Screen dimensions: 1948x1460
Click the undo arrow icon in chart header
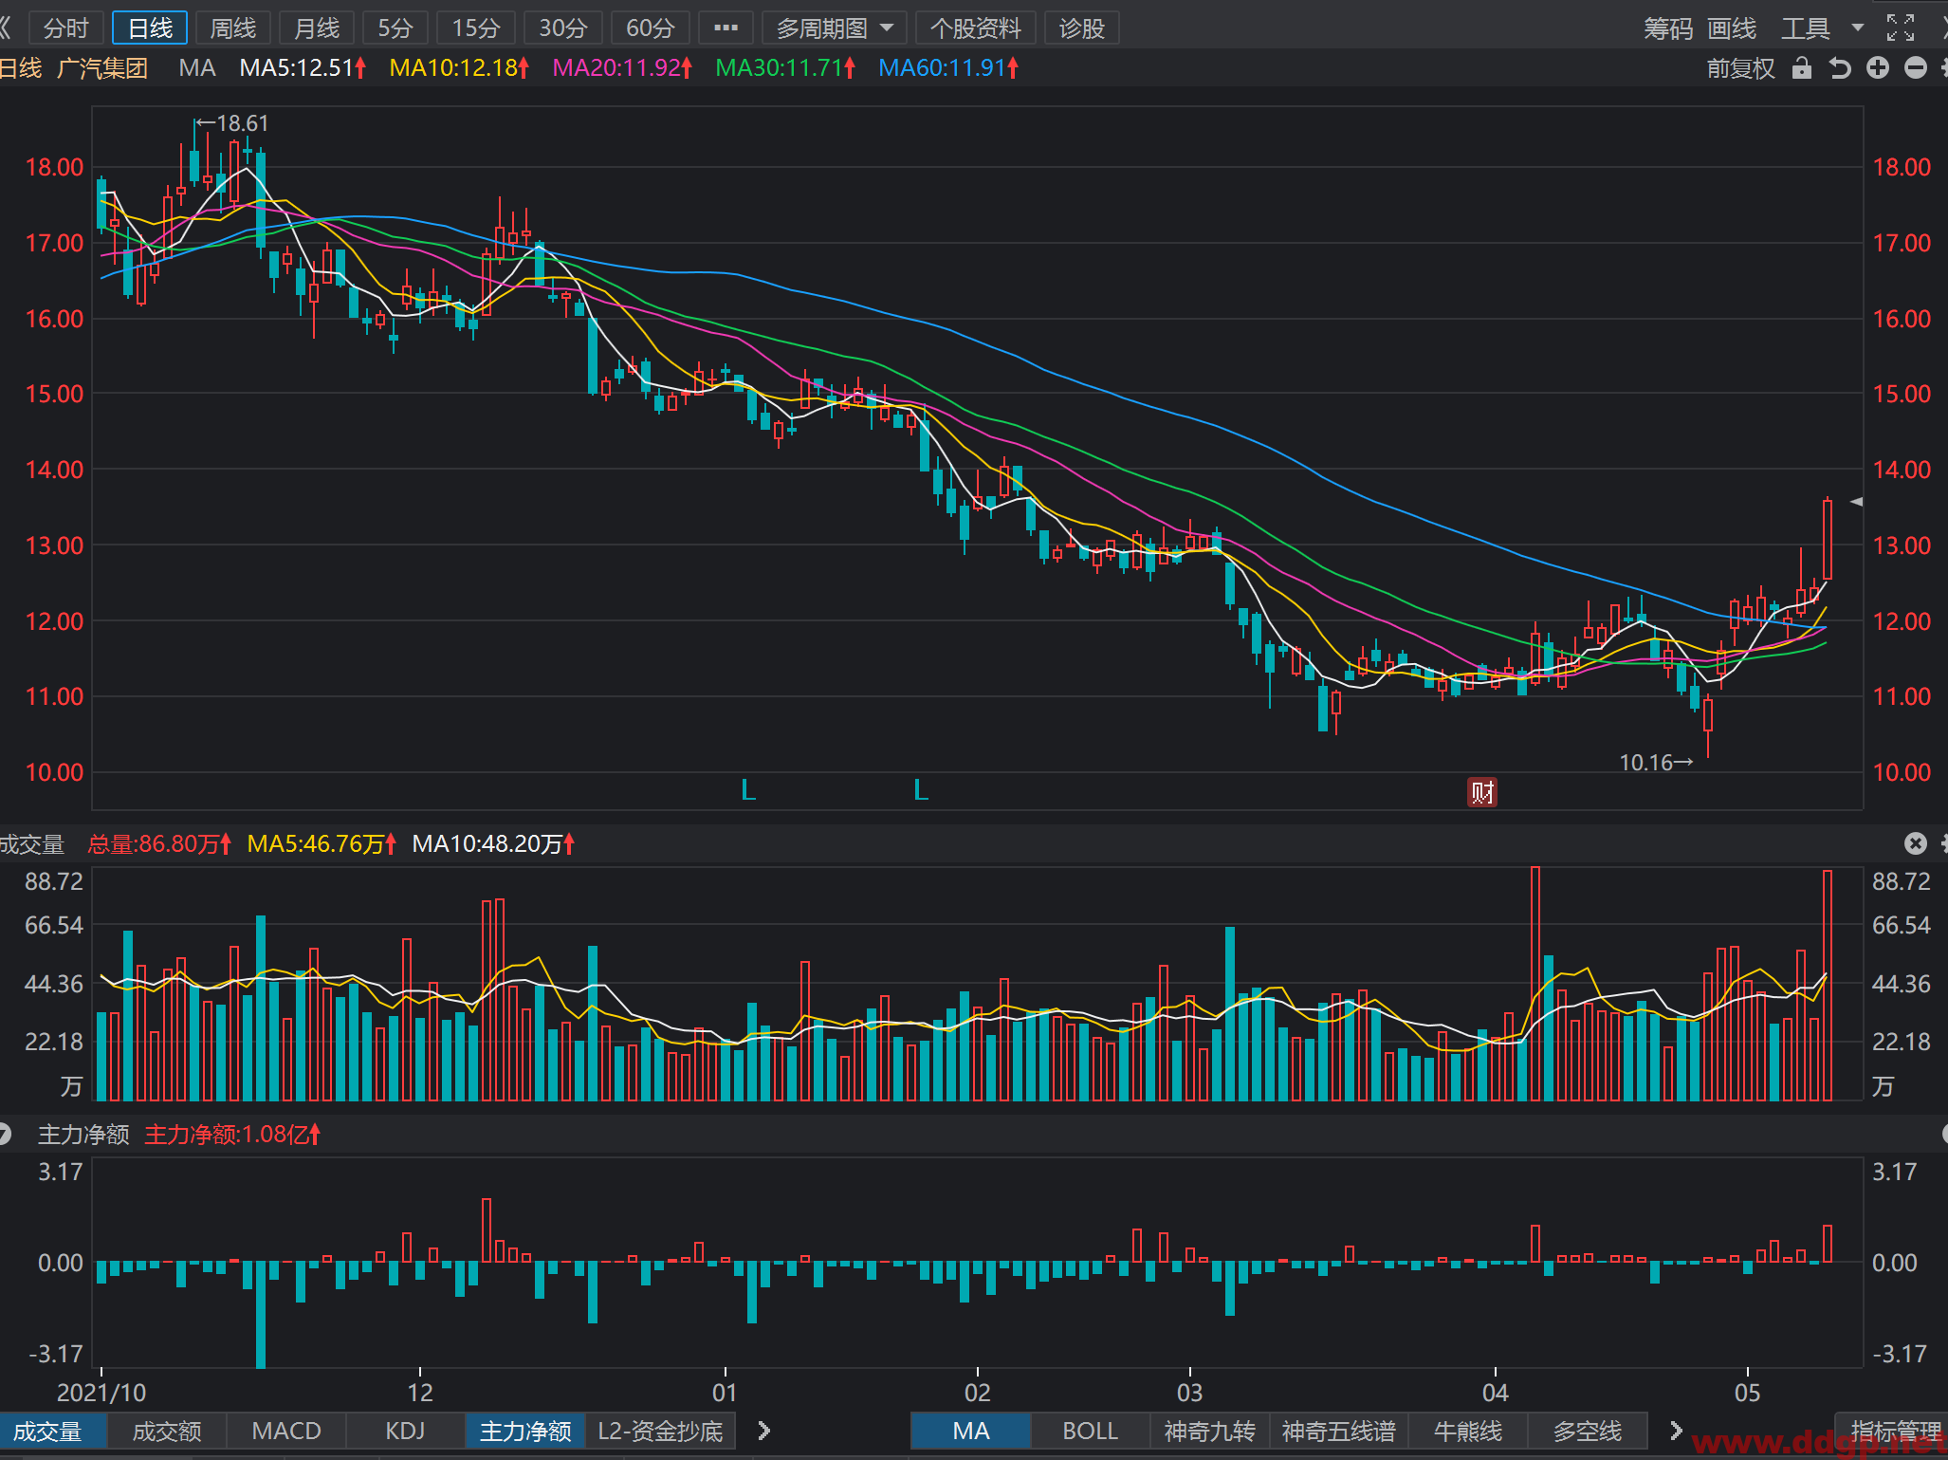tap(1840, 68)
